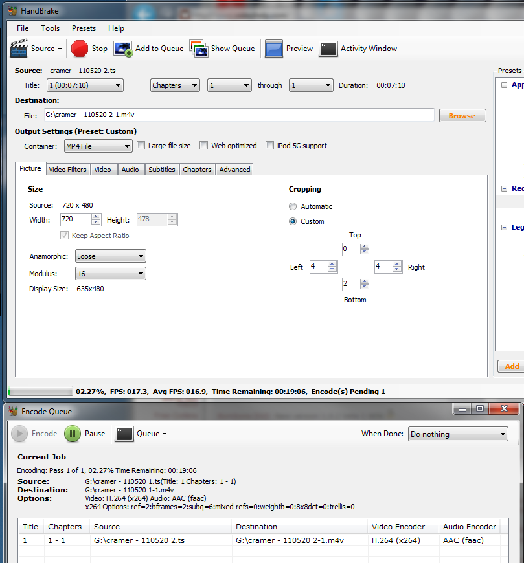Switch to the Audio tab
This screenshot has width=524, height=563.
pos(130,170)
